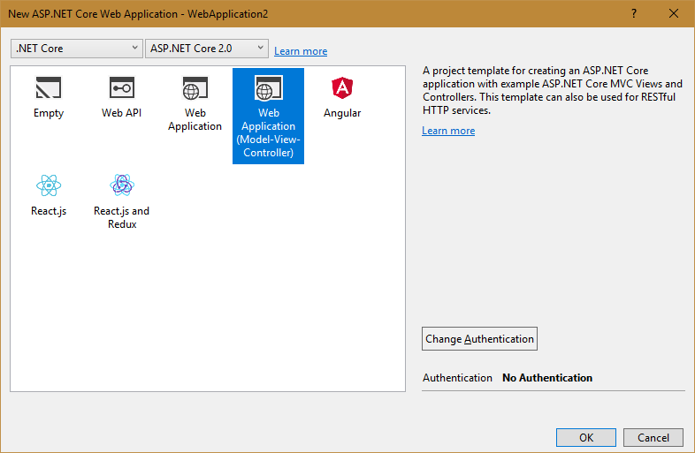
Task: Choose the Angular template icon
Action: tap(342, 87)
